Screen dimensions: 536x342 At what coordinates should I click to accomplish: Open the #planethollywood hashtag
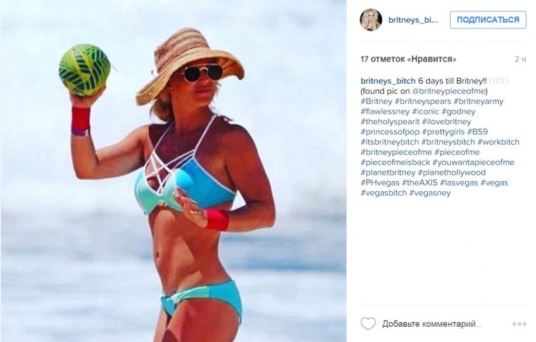452,172
